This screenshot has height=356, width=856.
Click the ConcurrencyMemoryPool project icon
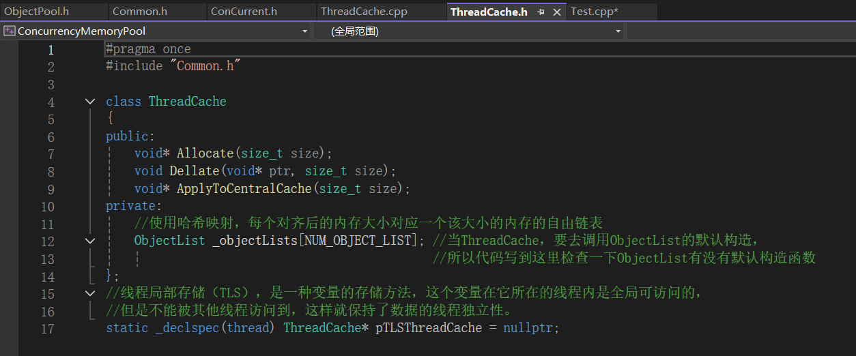click(x=10, y=31)
